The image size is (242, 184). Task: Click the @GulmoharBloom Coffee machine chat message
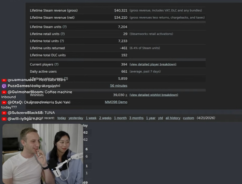click(x=37, y=94)
